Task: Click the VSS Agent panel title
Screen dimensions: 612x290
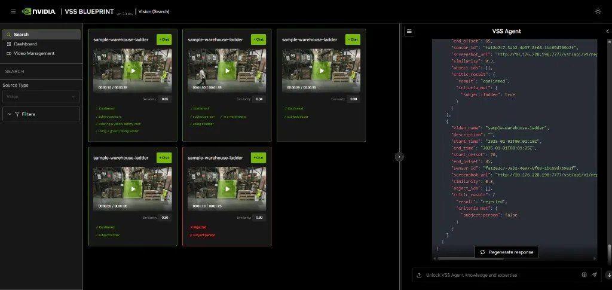Action: 507,31
